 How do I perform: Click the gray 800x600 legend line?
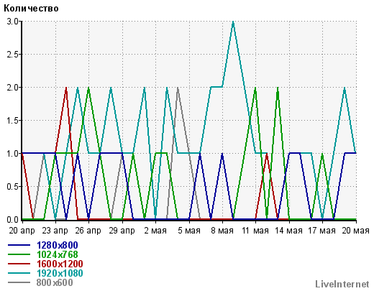point(19,282)
